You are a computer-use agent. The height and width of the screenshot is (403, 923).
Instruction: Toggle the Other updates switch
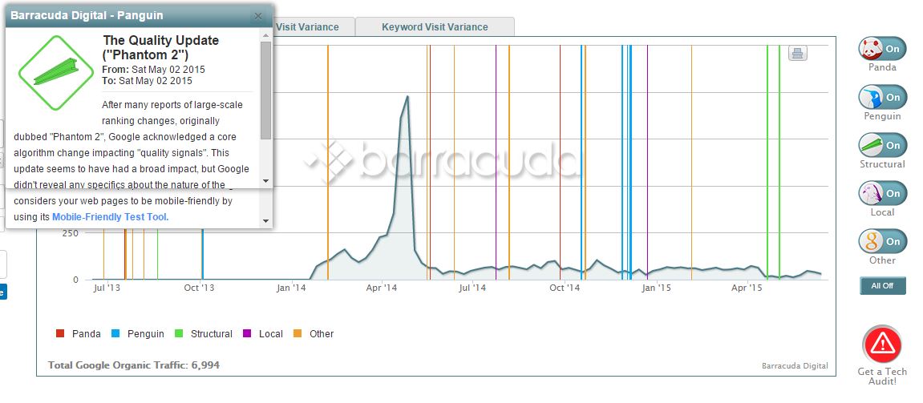[x=882, y=242]
